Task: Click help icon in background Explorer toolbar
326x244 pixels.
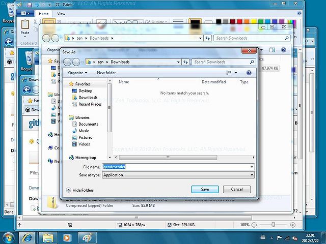Action: tap(284, 50)
